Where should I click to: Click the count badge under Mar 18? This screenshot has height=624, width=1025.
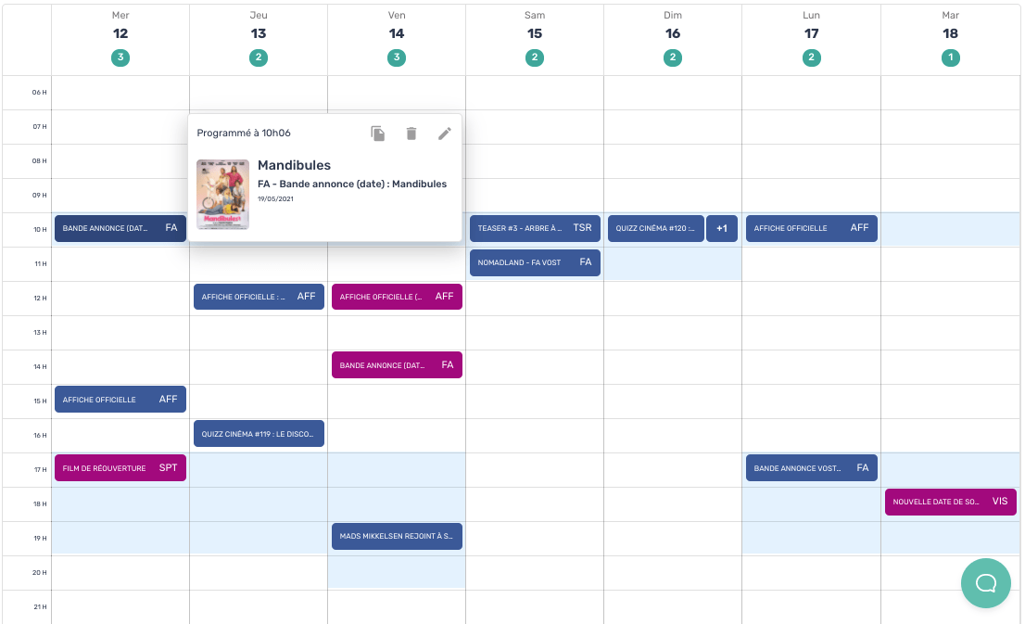coord(950,57)
